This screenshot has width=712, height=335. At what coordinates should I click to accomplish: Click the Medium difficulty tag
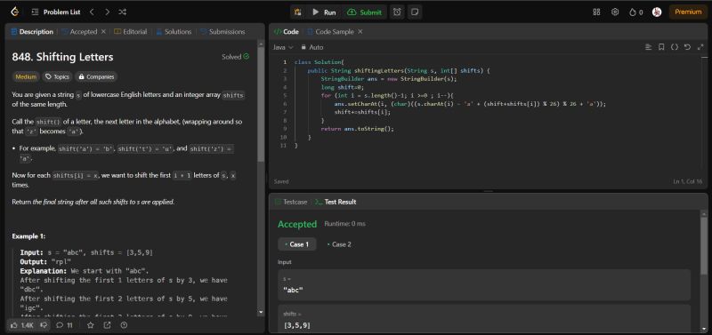[26, 76]
